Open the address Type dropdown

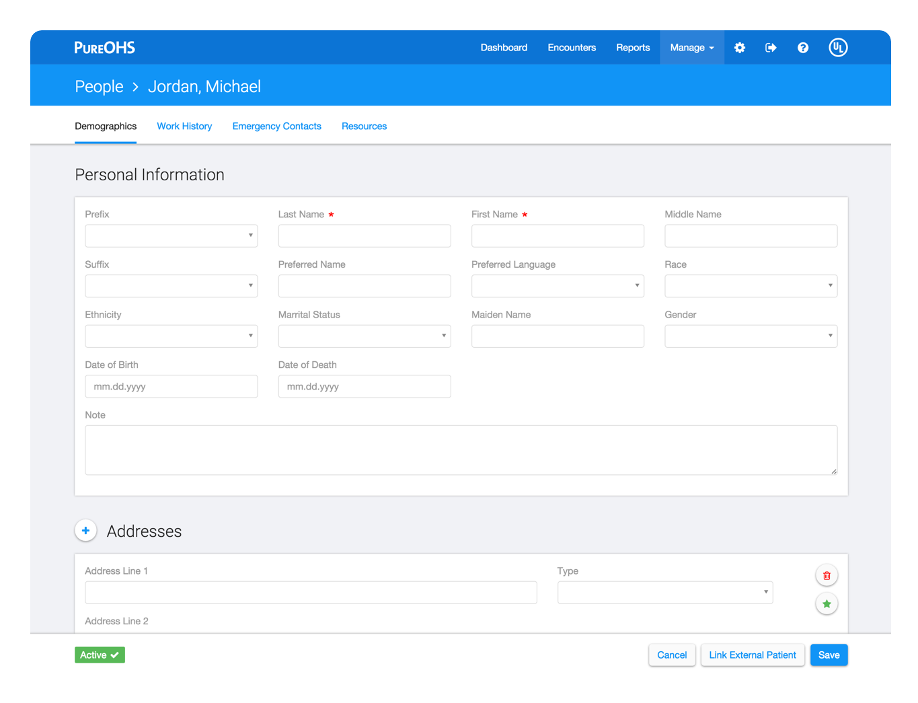coord(665,593)
